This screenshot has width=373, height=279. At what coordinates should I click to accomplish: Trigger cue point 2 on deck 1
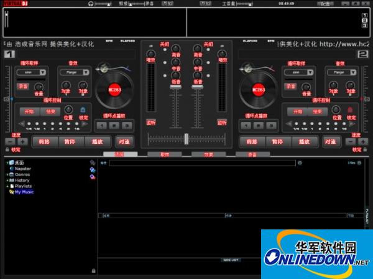(x=114, y=125)
